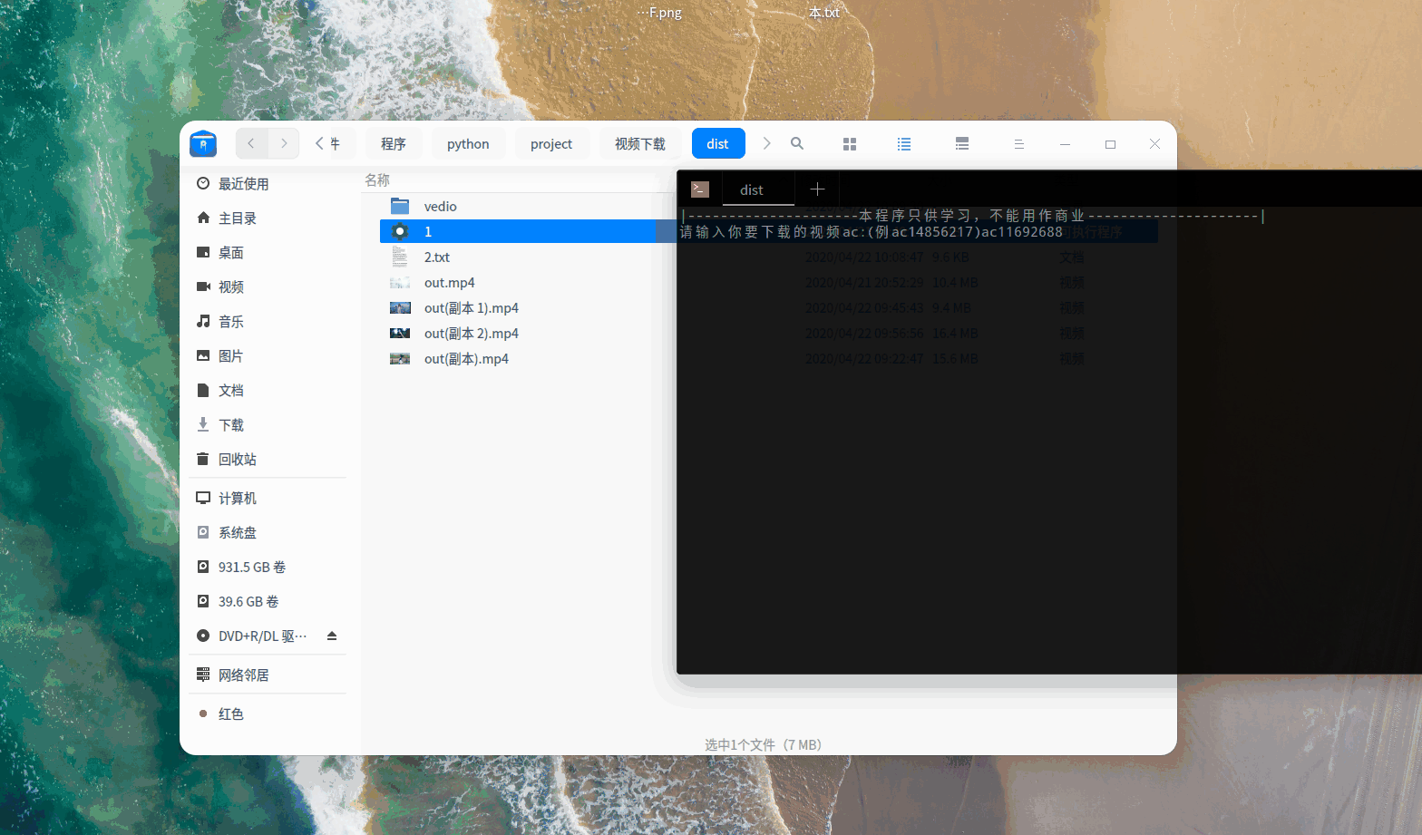1422x835 pixels.
Task: Open the project breadcrumb folder
Action: [551, 144]
